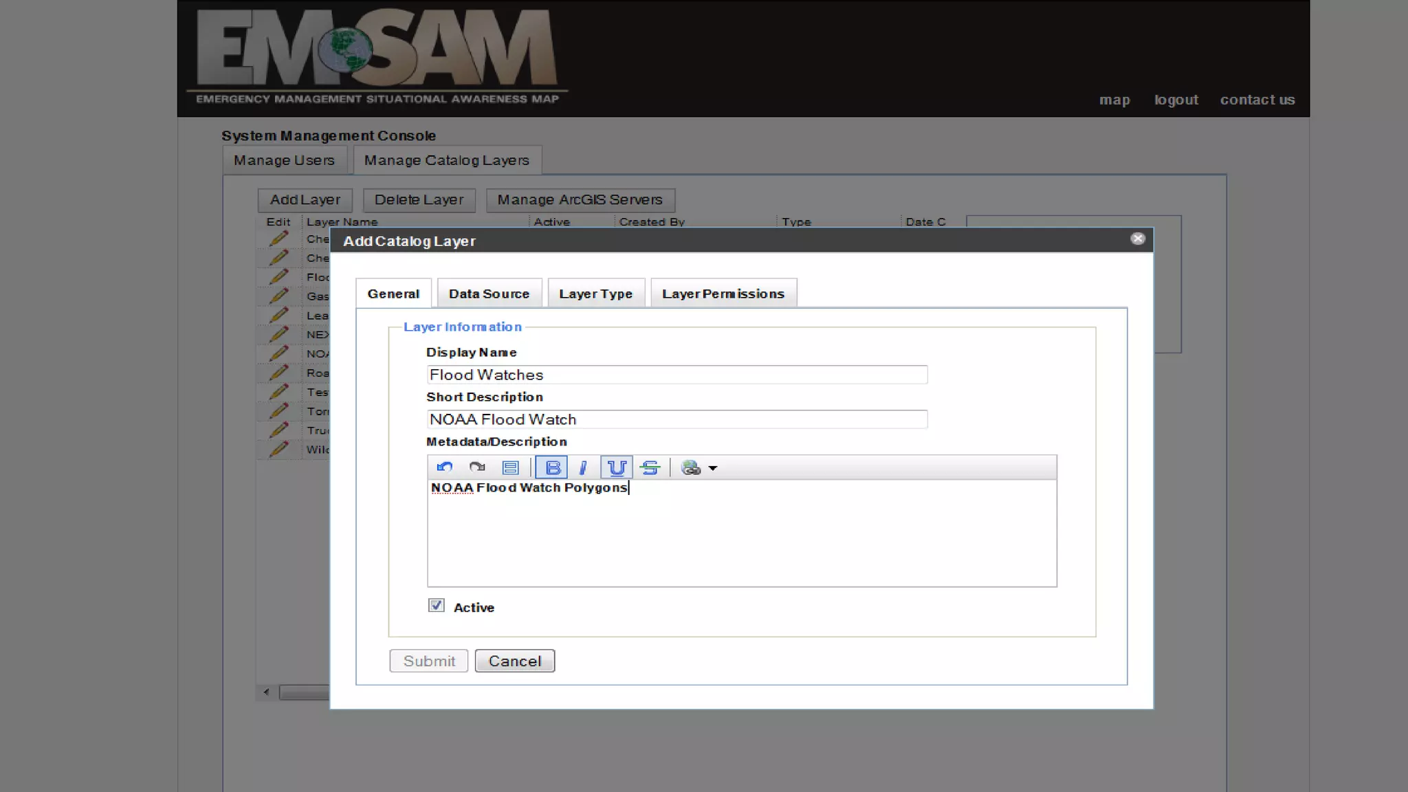The height and width of the screenshot is (792, 1408).
Task: Click the select-all icon in editor toolbar
Action: pyautogui.click(x=510, y=467)
